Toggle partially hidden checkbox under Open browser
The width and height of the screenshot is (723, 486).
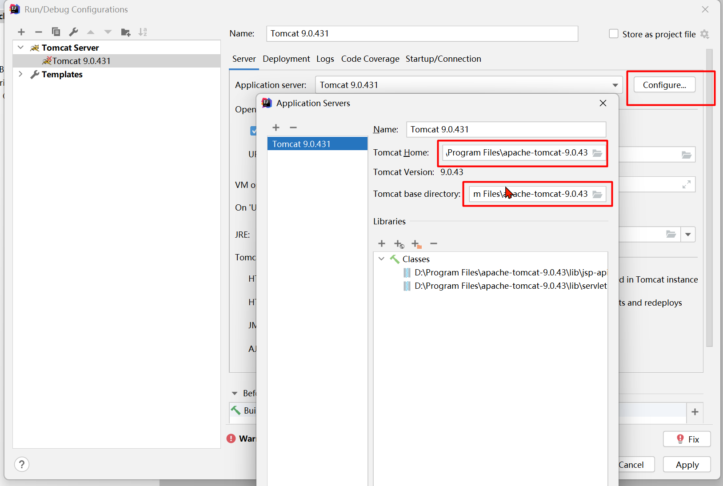click(x=254, y=131)
